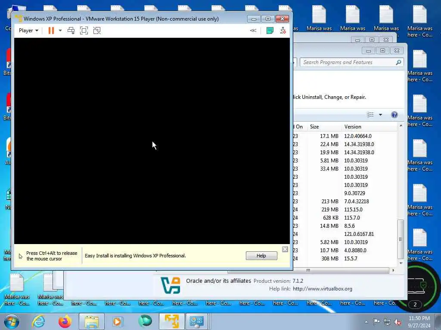Open the blue help icon in Programs and Features
Image resolution: width=441 pixels, height=330 pixels.
(394, 114)
